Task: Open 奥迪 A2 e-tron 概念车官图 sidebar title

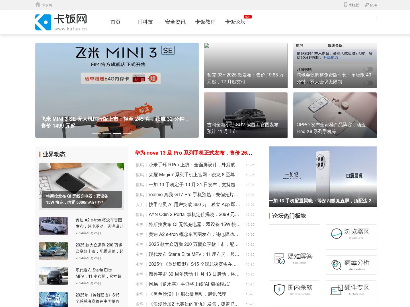Action: point(99,223)
